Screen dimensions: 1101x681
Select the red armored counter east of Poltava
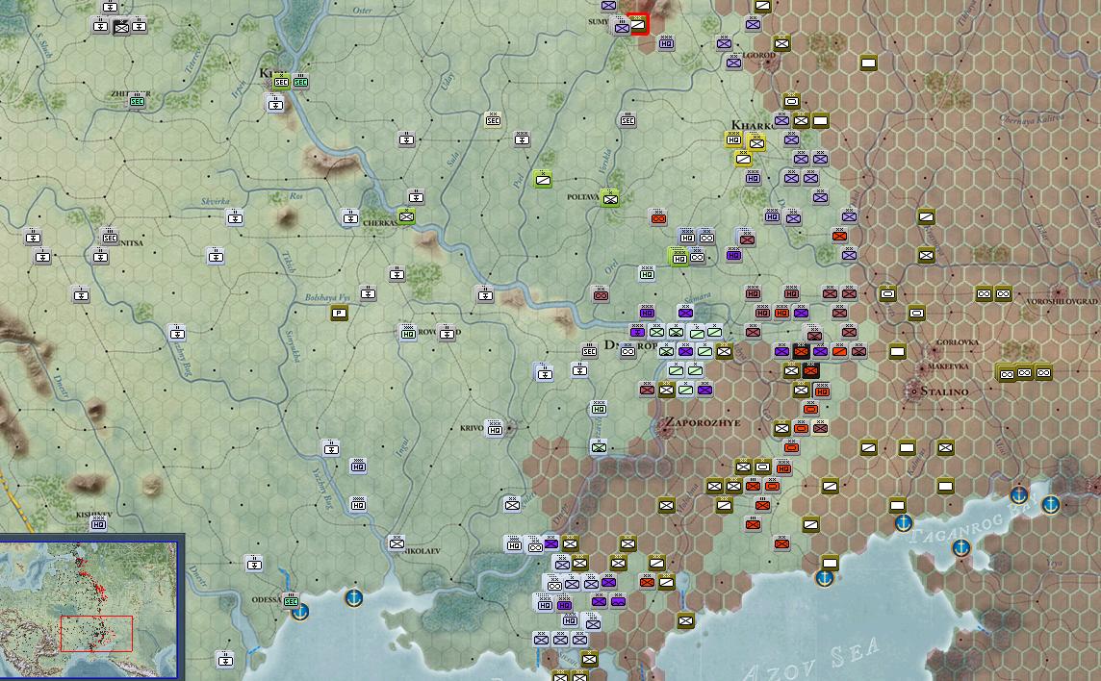coord(658,218)
